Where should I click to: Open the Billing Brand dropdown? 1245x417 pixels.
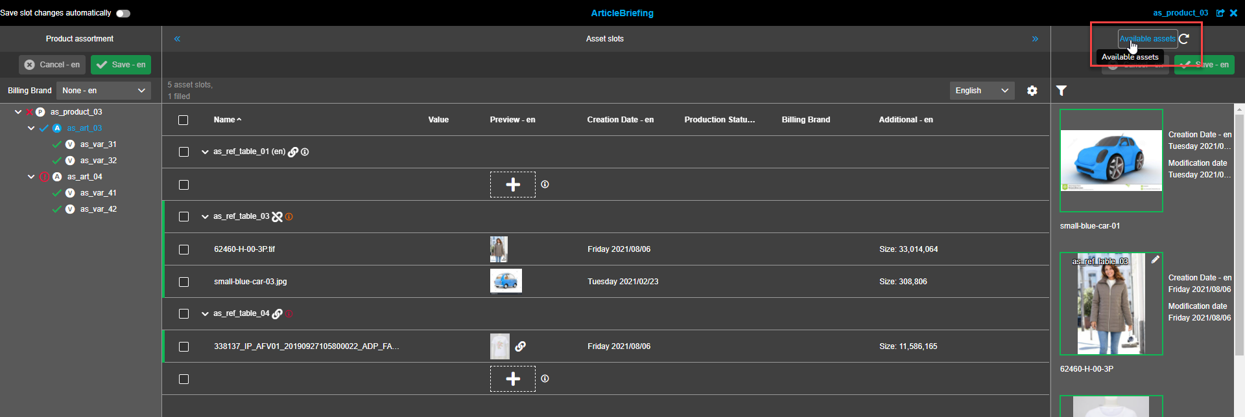tap(104, 91)
